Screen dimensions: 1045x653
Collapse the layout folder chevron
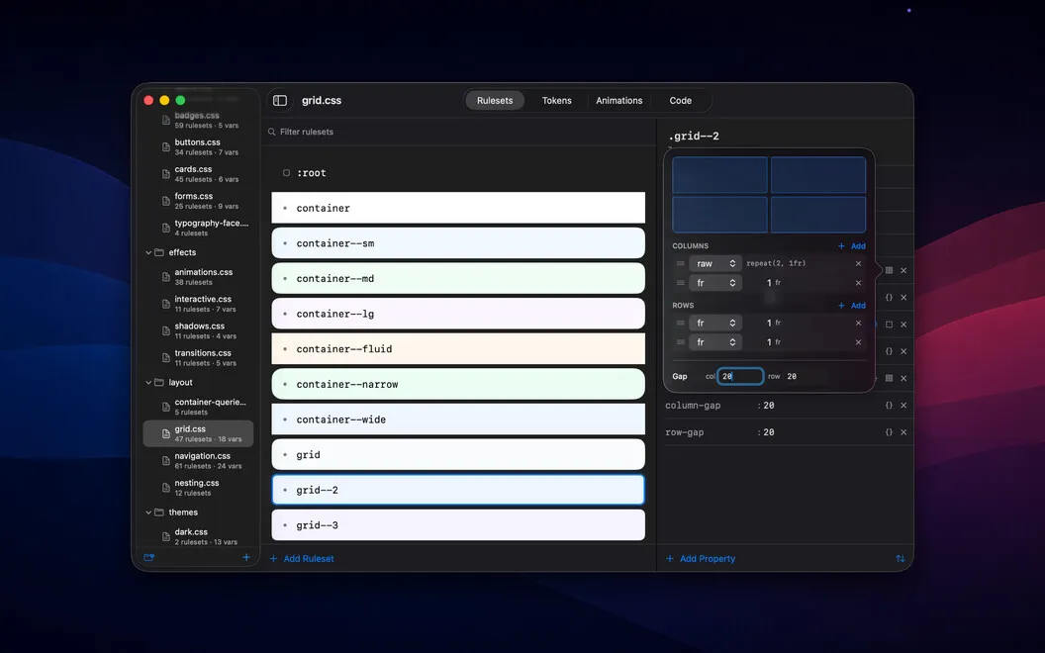tap(148, 383)
